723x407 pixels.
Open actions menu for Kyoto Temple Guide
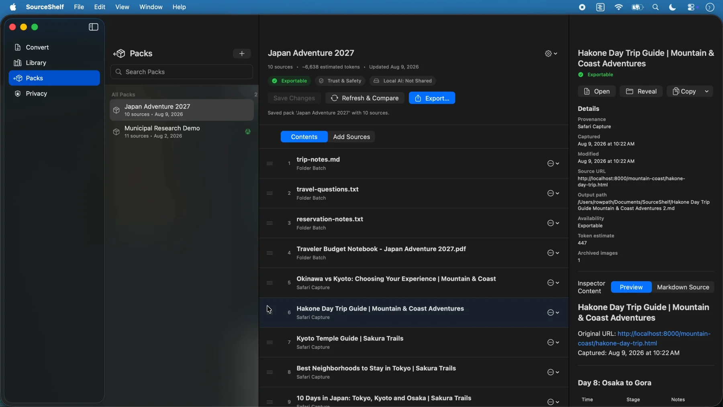click(553, 342)
